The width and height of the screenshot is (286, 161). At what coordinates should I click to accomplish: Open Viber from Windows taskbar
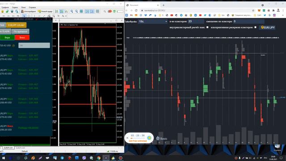(x=84, y=158)
